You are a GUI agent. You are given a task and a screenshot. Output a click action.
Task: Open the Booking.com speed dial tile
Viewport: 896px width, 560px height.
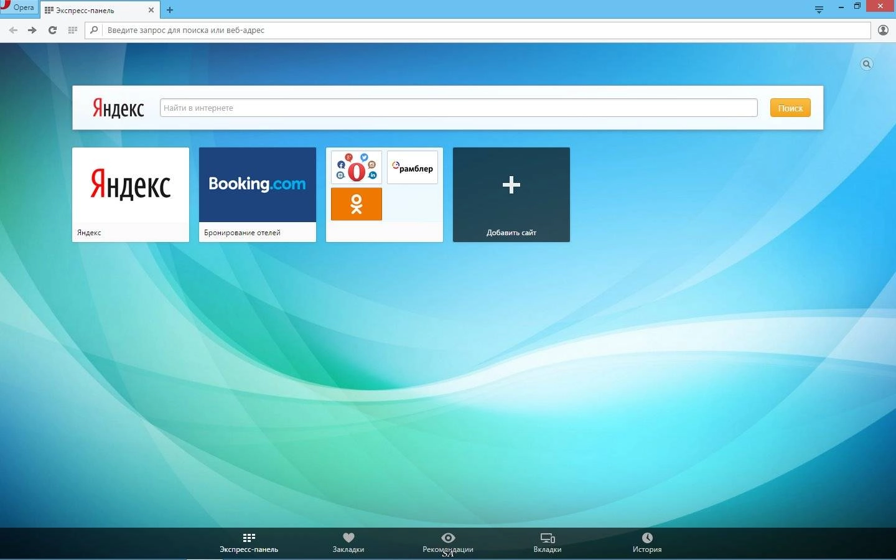[258, 194]
